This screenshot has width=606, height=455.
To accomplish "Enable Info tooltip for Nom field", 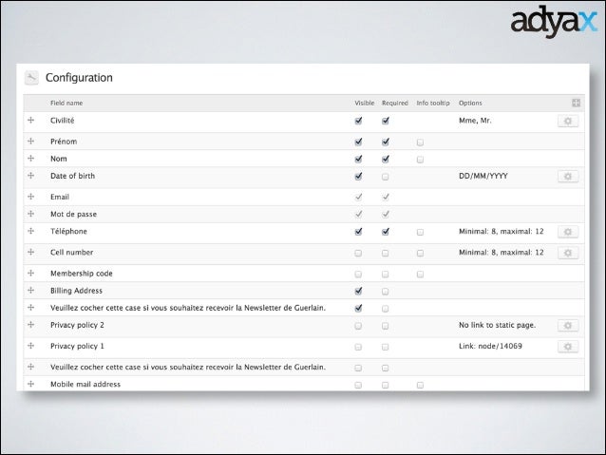I will [420, 159].
